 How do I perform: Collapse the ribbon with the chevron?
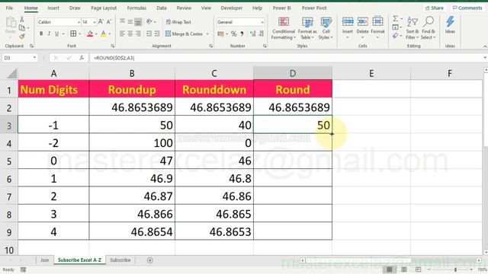(485, 46)
